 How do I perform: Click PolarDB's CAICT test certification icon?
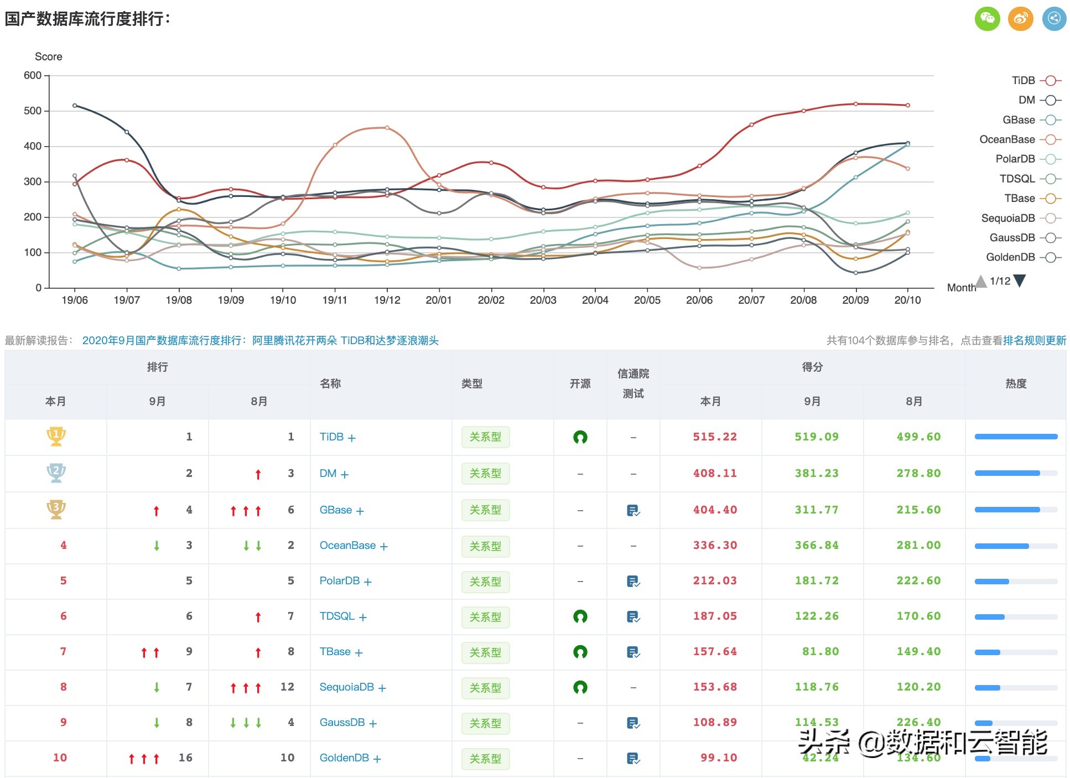[x=633, y=581]
